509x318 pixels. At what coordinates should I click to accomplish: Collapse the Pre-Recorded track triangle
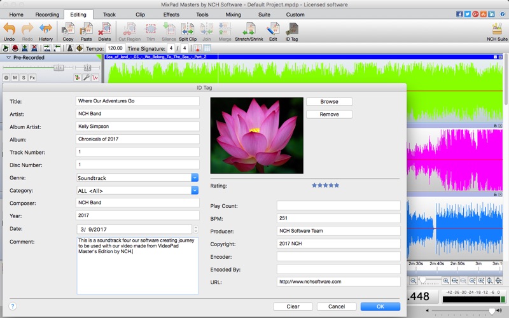pyautogui.click(x=8, y=57)
